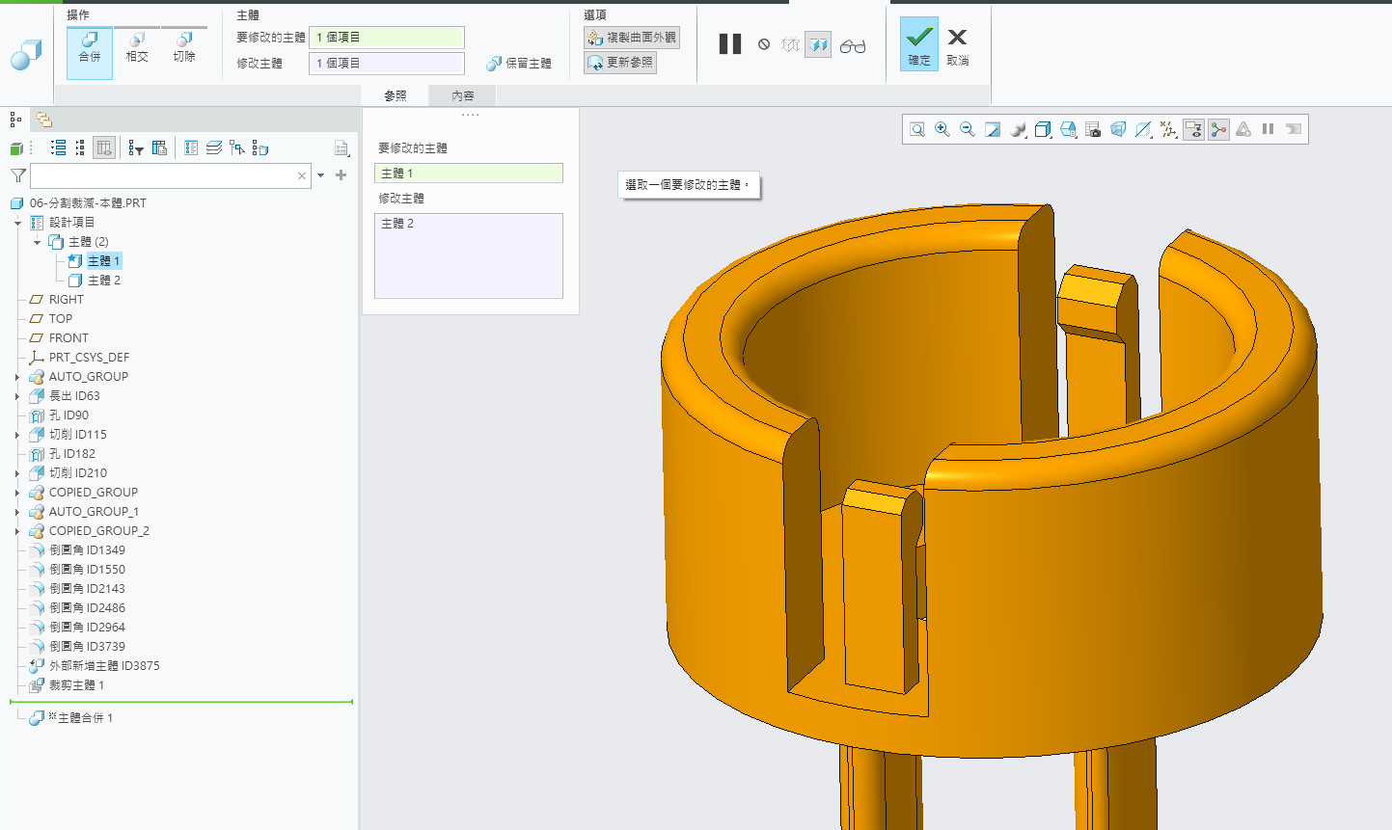The height and width of the screenshot is (830, 1392).
Task: Toggle 更新參照 option
Action: (620, 63)
